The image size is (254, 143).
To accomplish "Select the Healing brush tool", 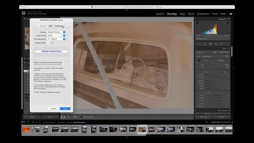I will click(210, 44).
